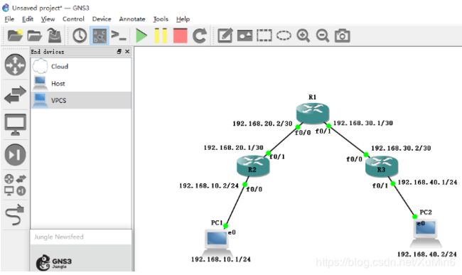Screen dimensions: 462x275
Task: Open console to all devices
Action: (119, 36)
